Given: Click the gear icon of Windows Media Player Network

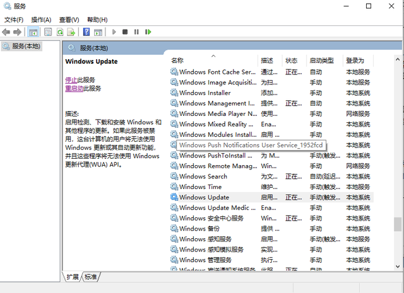Looking at the screenshot, I should 174,113.
